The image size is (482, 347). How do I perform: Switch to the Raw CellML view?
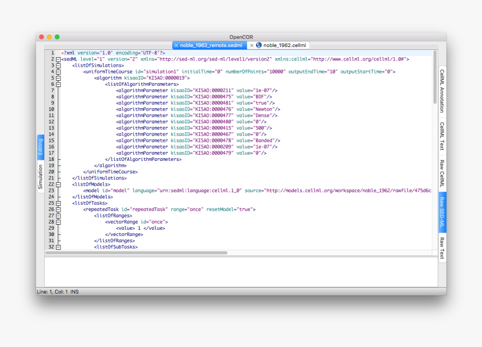442,174
